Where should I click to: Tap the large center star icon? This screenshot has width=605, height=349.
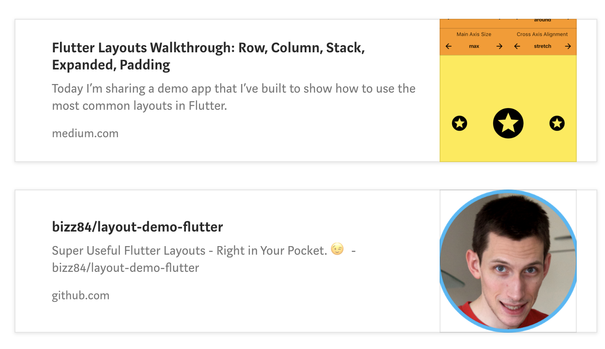(508, 123)
